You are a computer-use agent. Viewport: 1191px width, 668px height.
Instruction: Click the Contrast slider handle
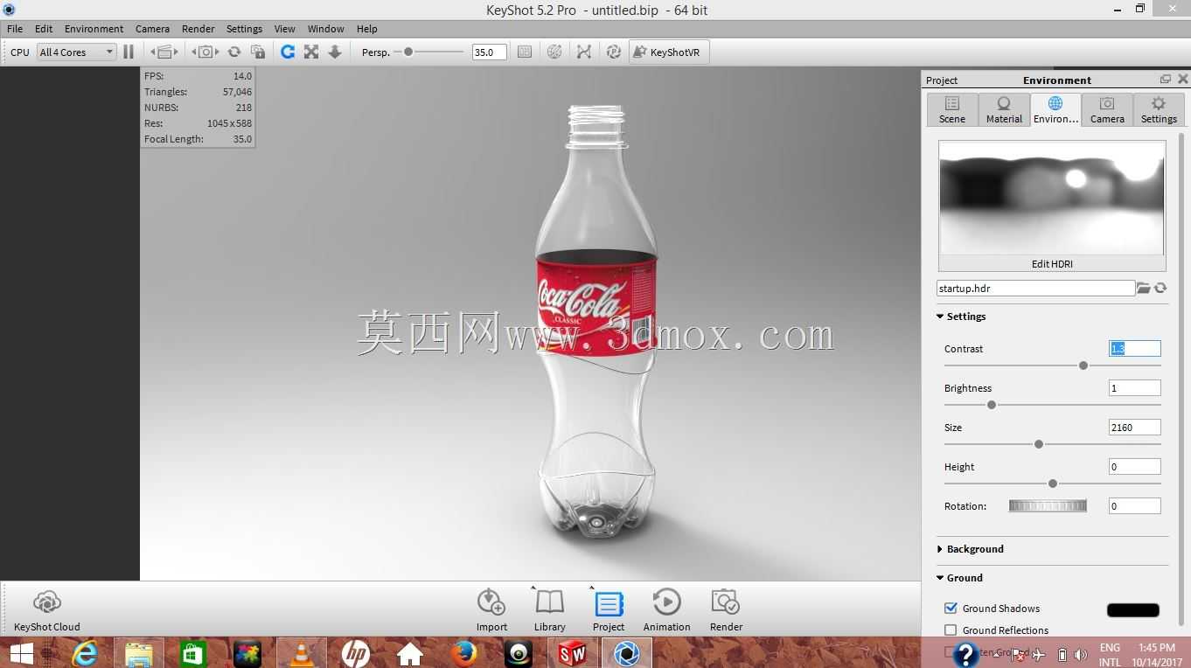coord(1083,365)
